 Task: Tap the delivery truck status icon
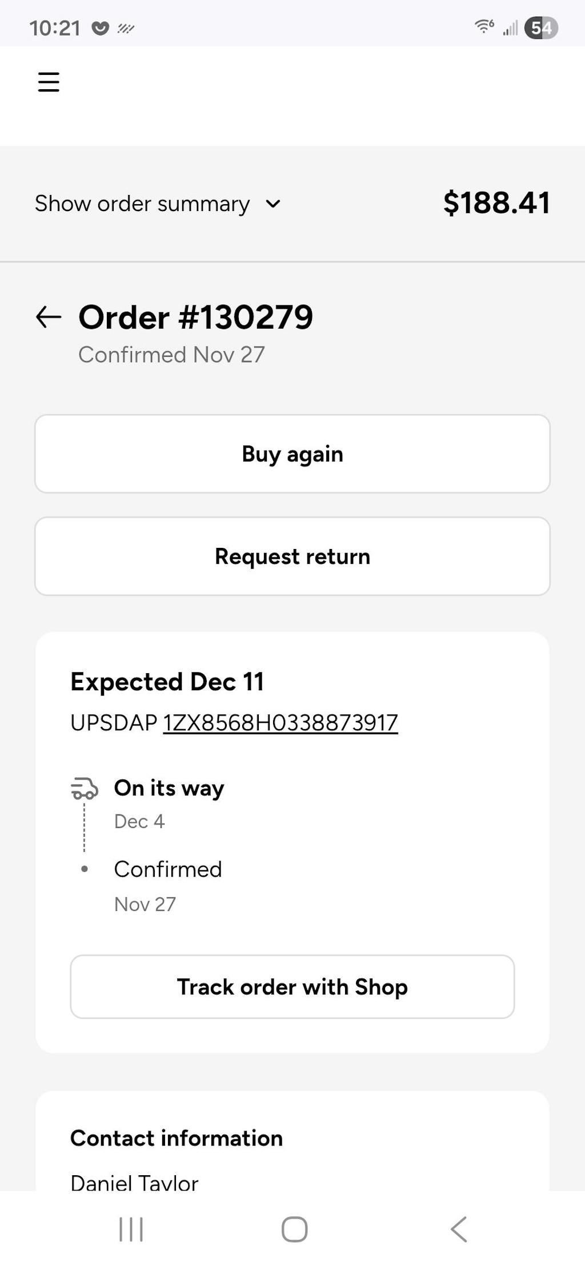pyautogui.click(x=85, y=788)
